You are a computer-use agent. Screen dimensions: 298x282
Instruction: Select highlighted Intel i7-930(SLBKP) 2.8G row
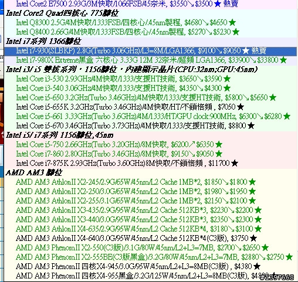click(x=150, y=51)
